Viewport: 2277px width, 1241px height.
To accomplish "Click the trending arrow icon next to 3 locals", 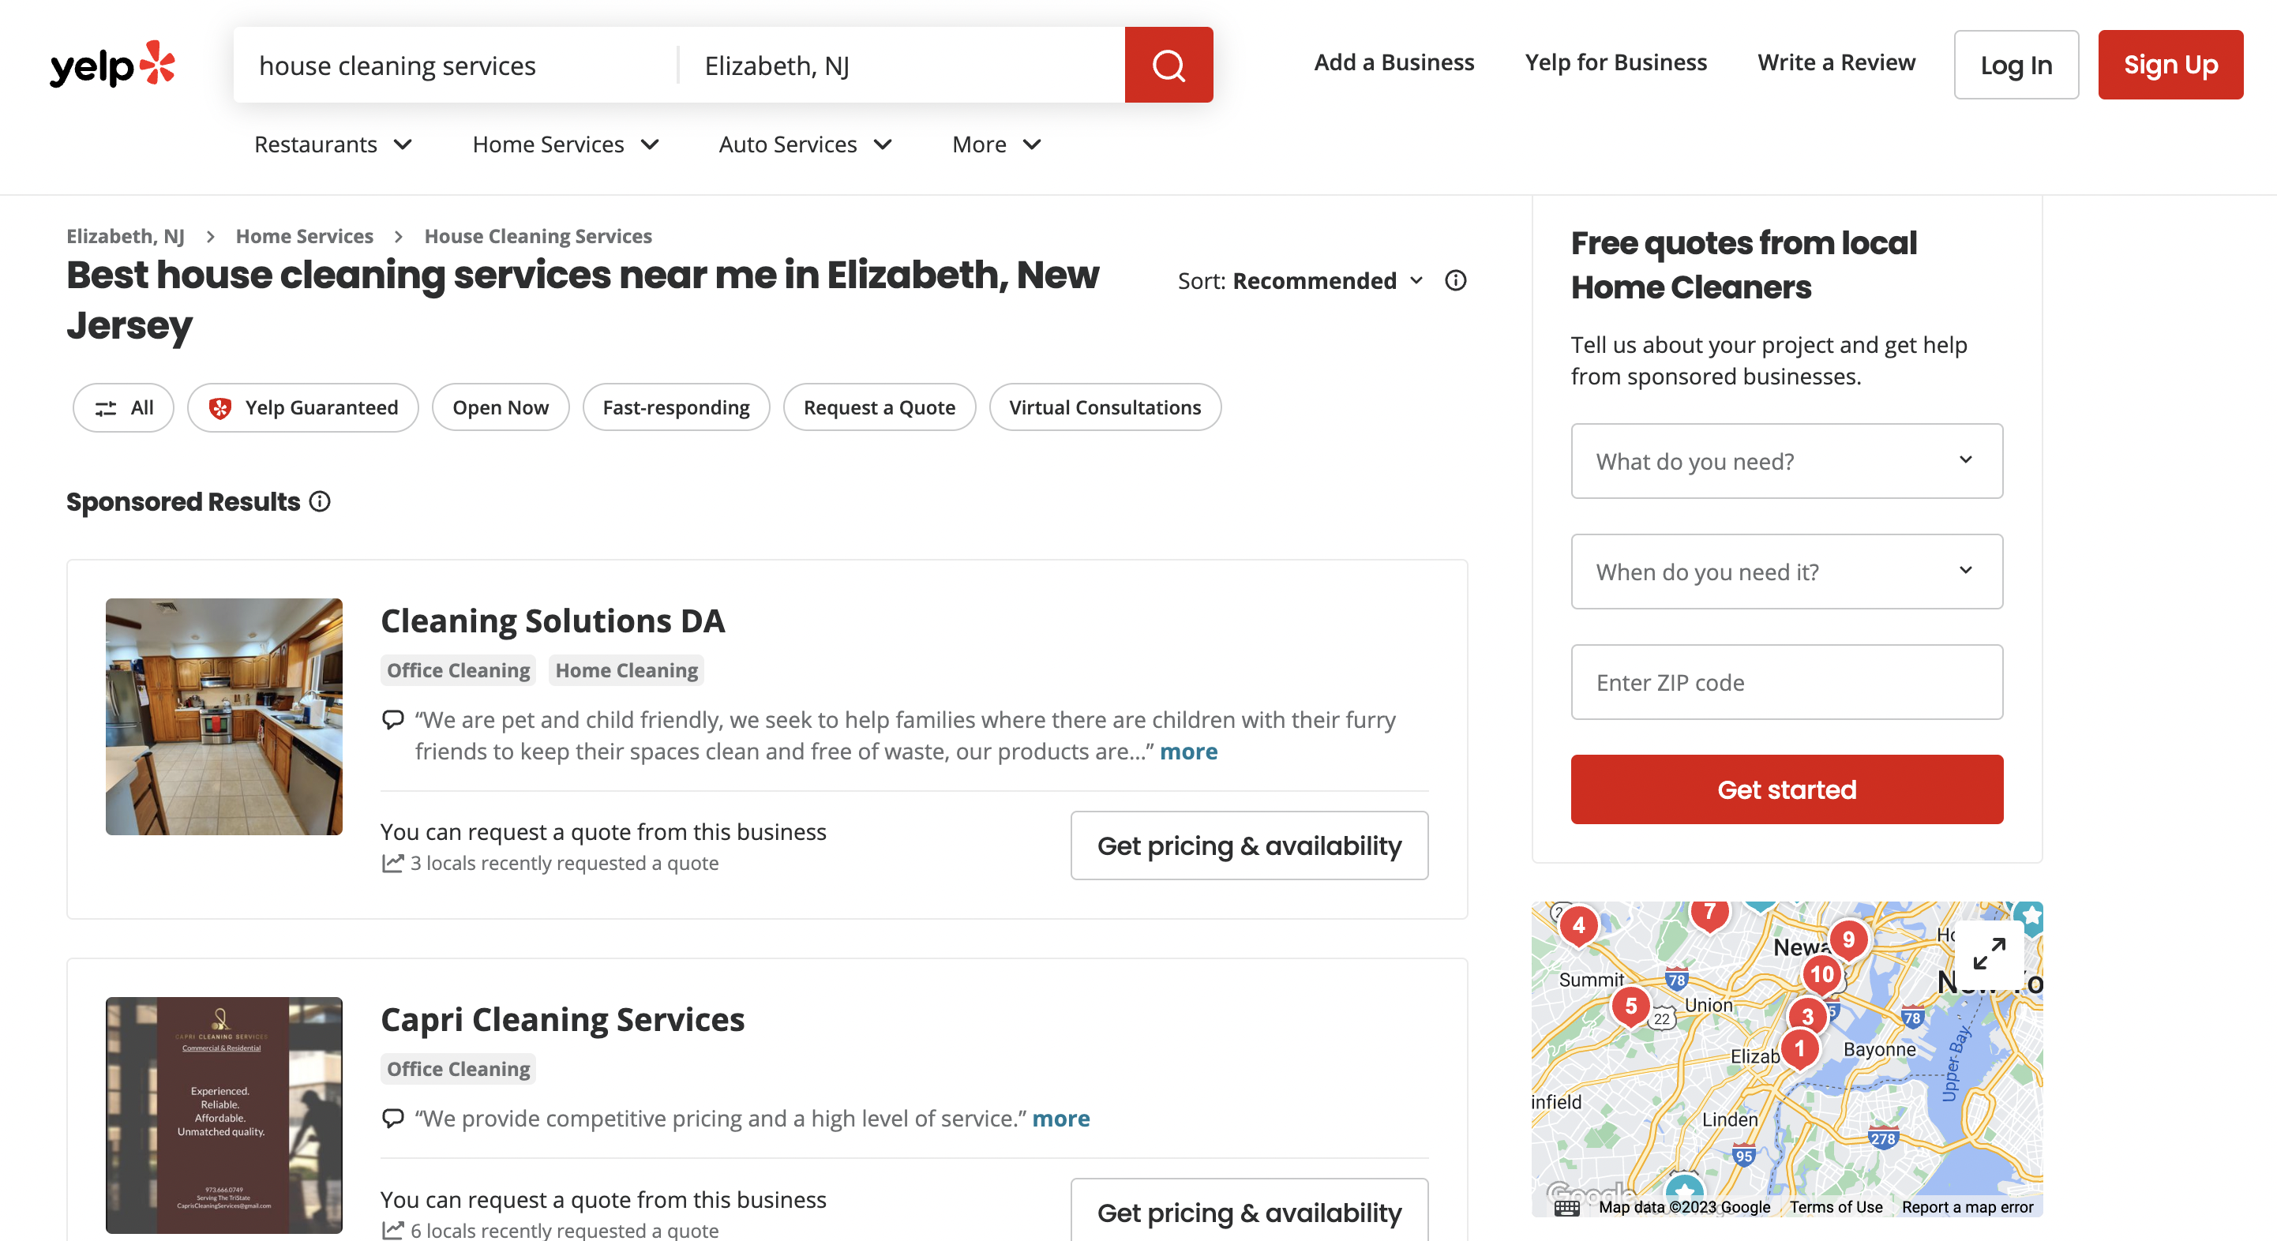I will 392,860.
